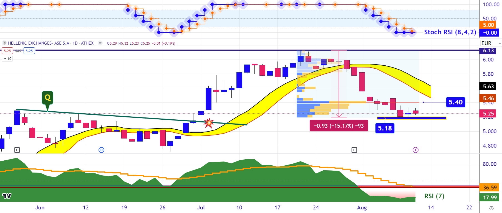Select the Stoch RSI (8,4,2) indicator label
The height and width of the screenshot is (213, 502).
tap(450, 32)
